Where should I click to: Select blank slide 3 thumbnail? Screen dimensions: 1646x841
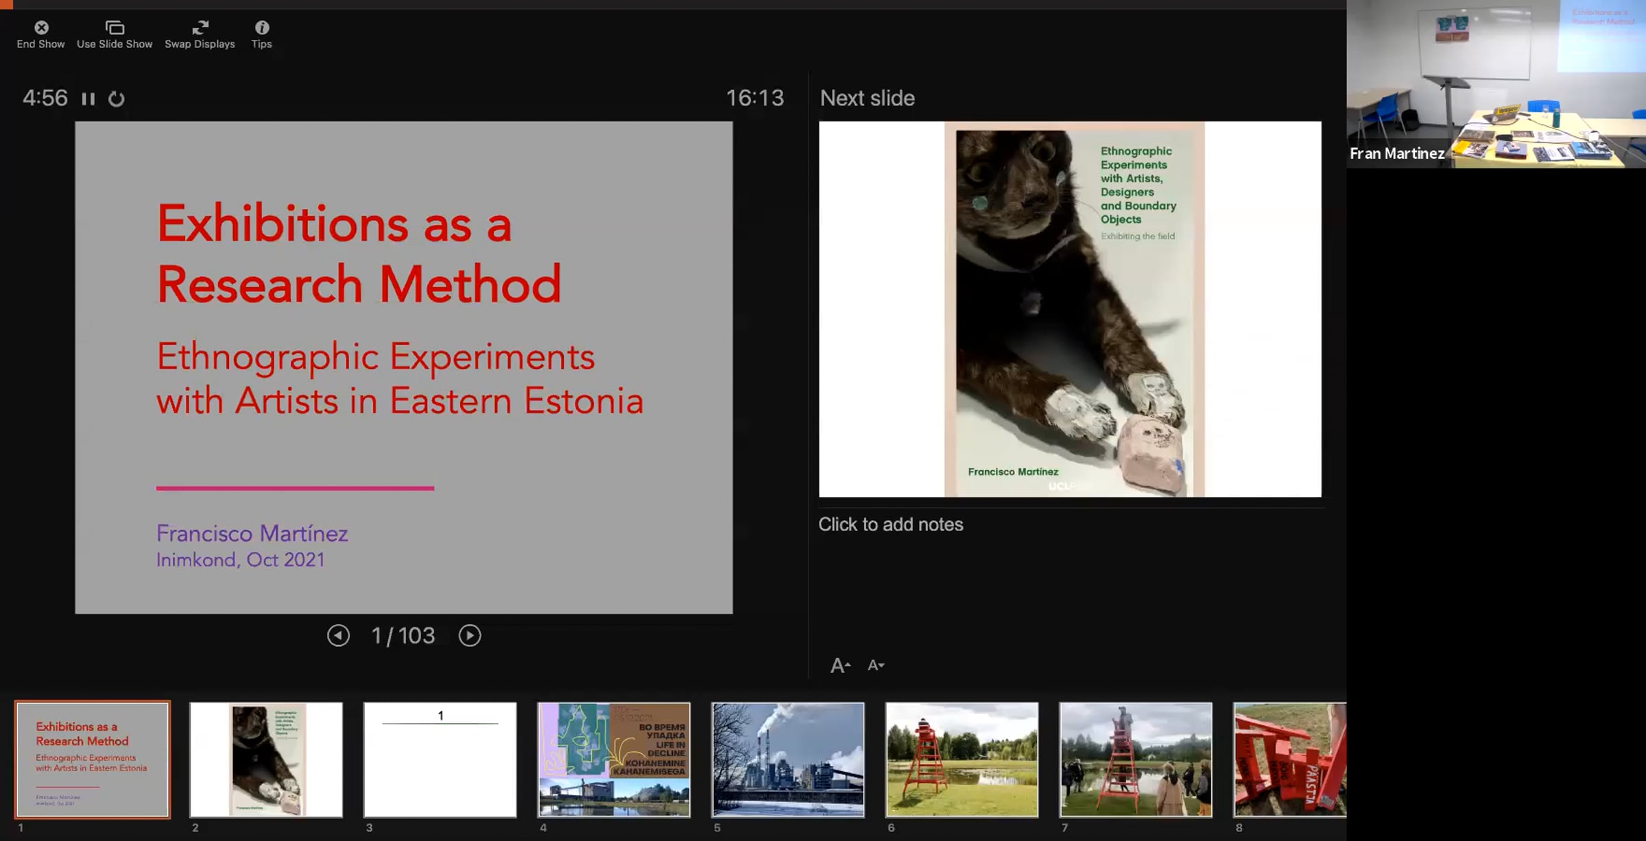[x=440, y=759]
